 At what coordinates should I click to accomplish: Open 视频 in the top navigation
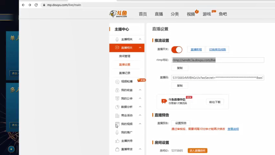point(191,14)
